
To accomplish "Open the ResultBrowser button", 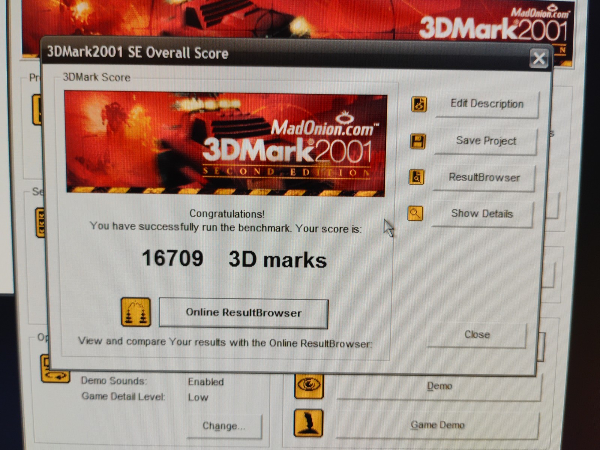I will pyautogui.click(x=484, y=177).
